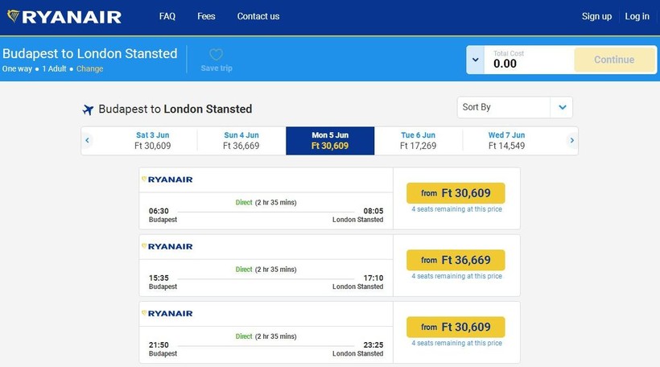The height and width of the screenshot is (367, 660).
Task: Show later dates with the right arrow
Action: pos(571,141)
